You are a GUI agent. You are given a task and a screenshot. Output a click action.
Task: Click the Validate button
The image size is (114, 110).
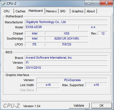79,106
